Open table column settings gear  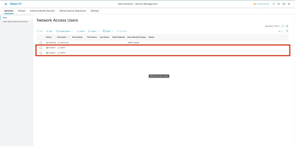pos(287,26)
